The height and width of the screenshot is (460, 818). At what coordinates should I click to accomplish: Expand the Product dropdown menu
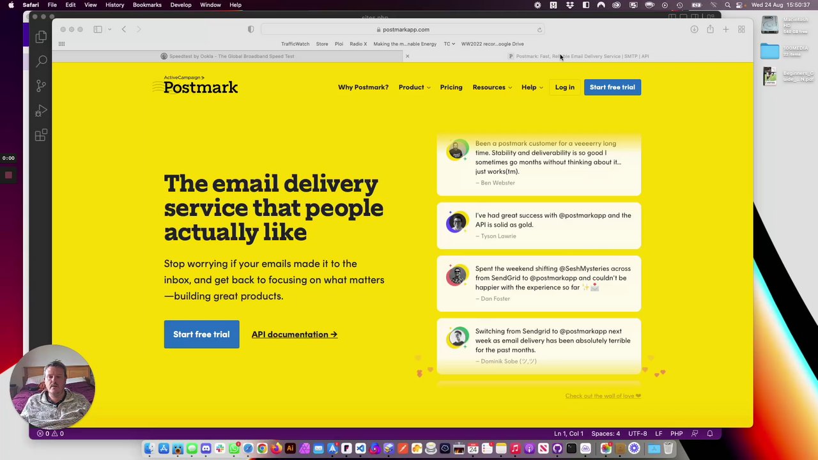415,88
